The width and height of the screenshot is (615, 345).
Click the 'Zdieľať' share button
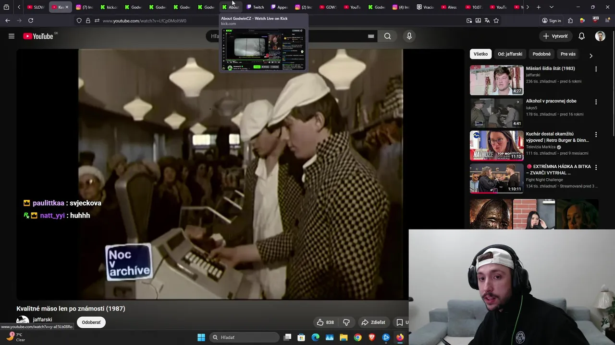click(x=373, y=322)
